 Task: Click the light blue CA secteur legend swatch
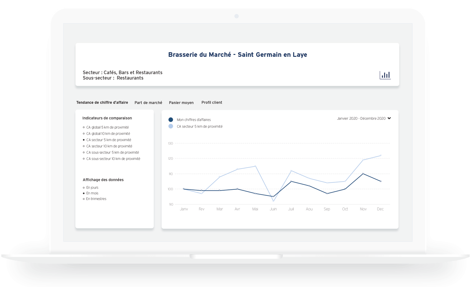tap(171, 126)
